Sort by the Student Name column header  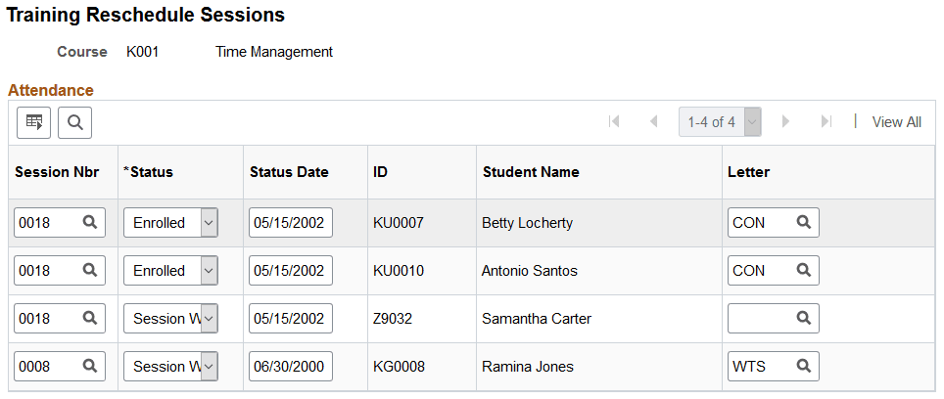point(531,172)
